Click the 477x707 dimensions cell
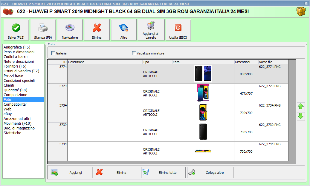The image size is (310, 186). 246,93
